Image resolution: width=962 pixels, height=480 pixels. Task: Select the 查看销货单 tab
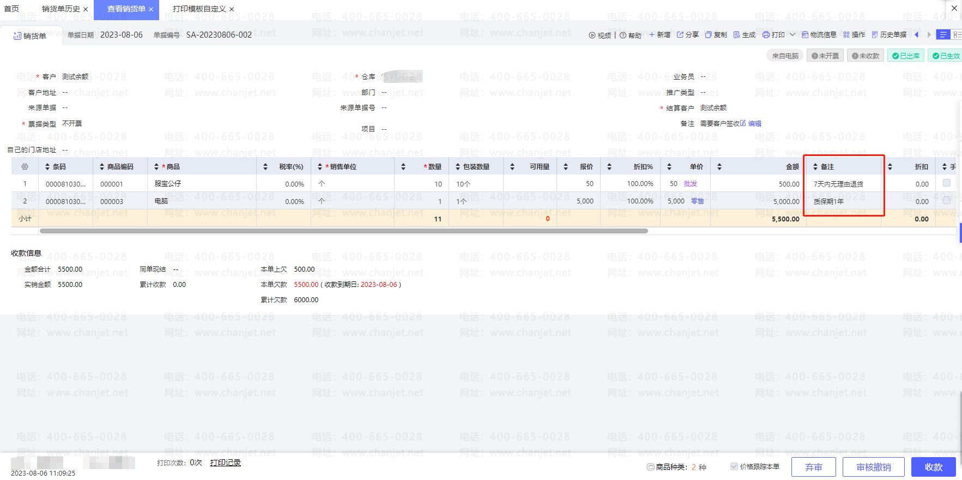pyautogui.click(x=126, y=9)
